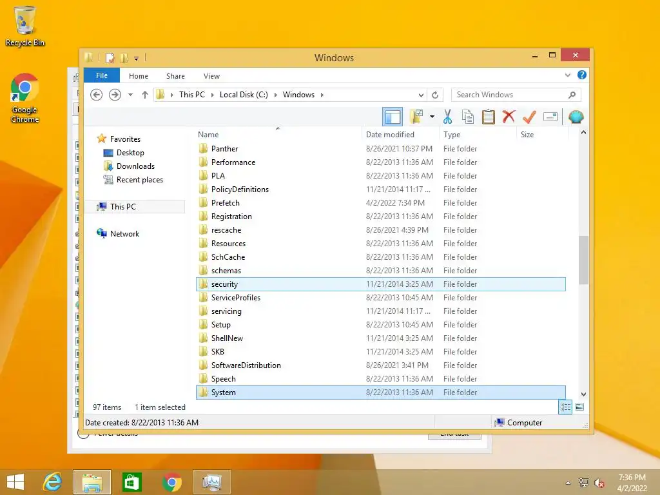The height and width of the screenshot is (495, 660).
Task: Expand the ribbon chevron
Action: 567,75
